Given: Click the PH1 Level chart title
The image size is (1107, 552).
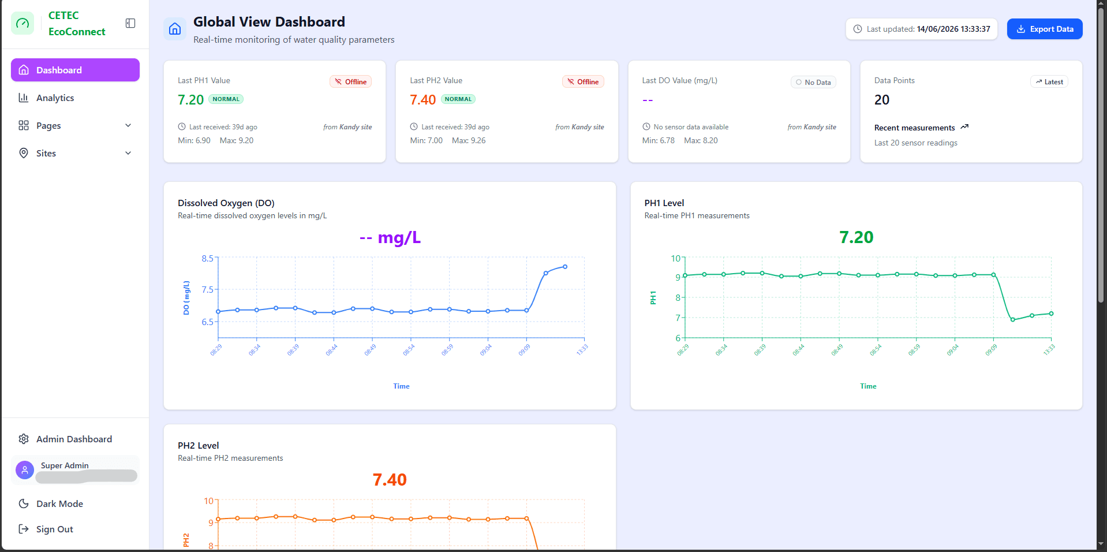Looking at the screenshot, I should click(x=664, y=203).
